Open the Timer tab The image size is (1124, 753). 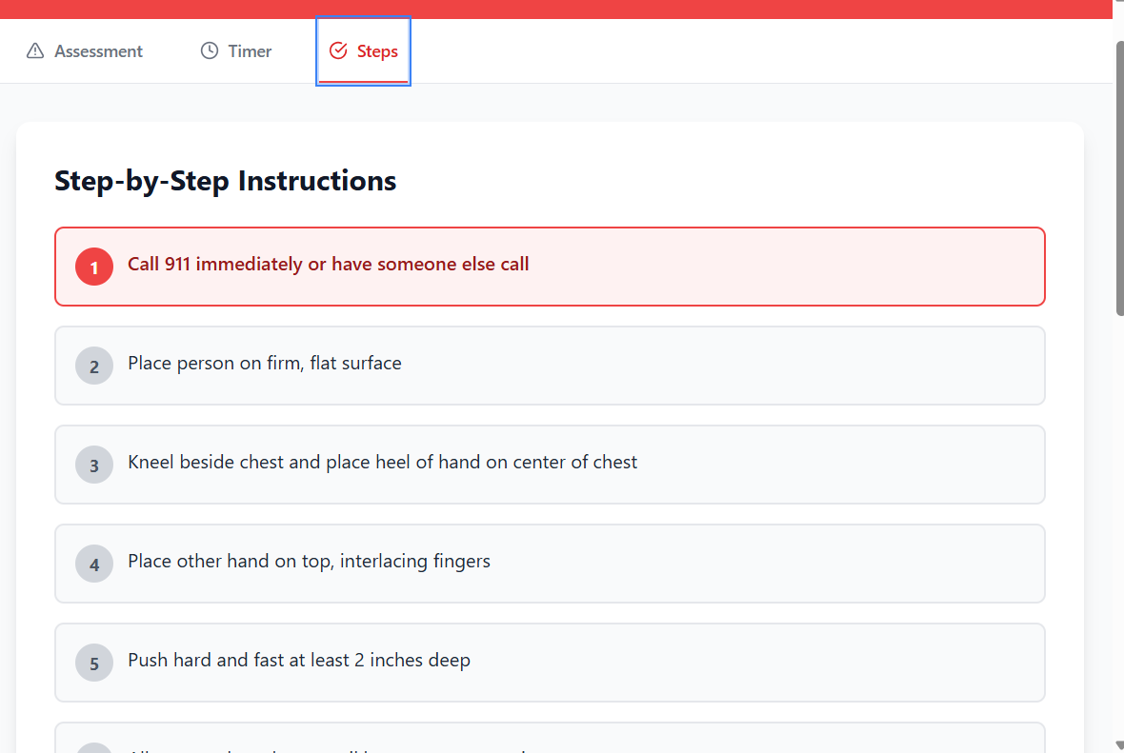[236, 50]
